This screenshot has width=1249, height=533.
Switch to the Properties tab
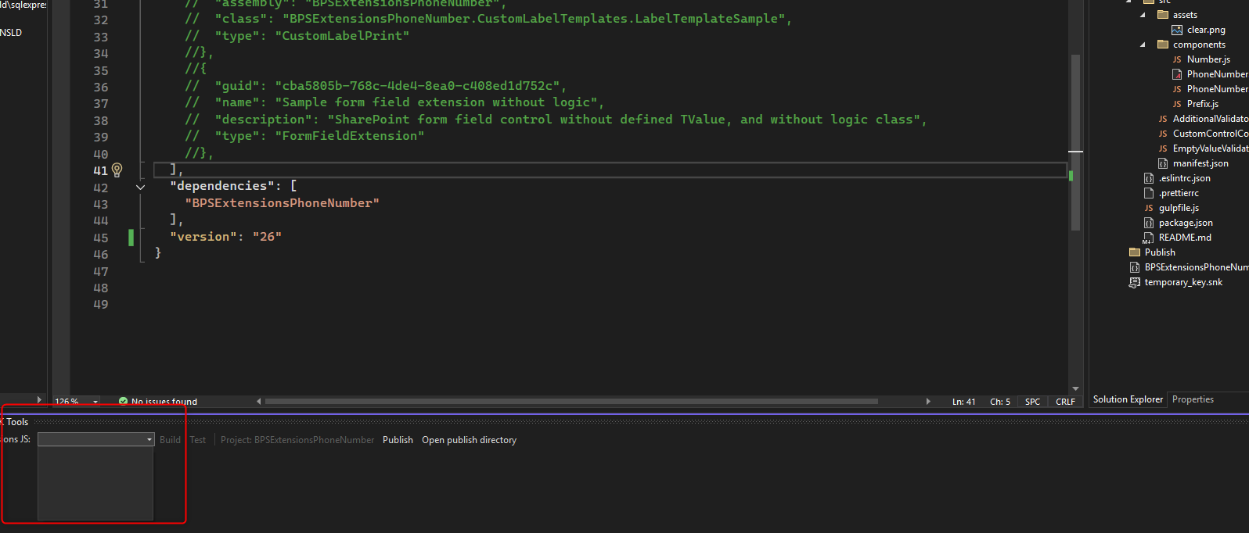[x=1193, y=399]
